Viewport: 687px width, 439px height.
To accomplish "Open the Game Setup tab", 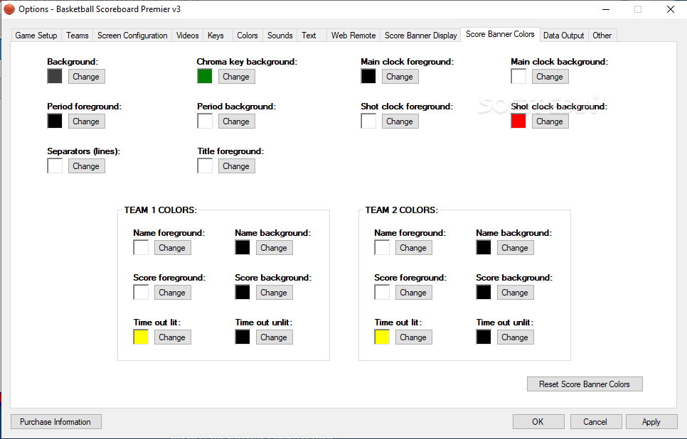I will pyautogui.click(x=36, y=36).
